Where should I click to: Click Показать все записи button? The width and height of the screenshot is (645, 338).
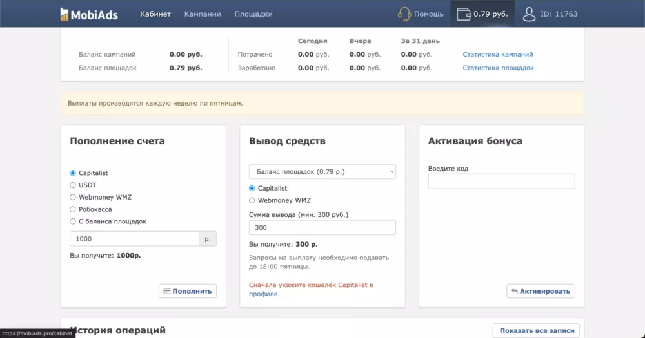click(537, 331)
